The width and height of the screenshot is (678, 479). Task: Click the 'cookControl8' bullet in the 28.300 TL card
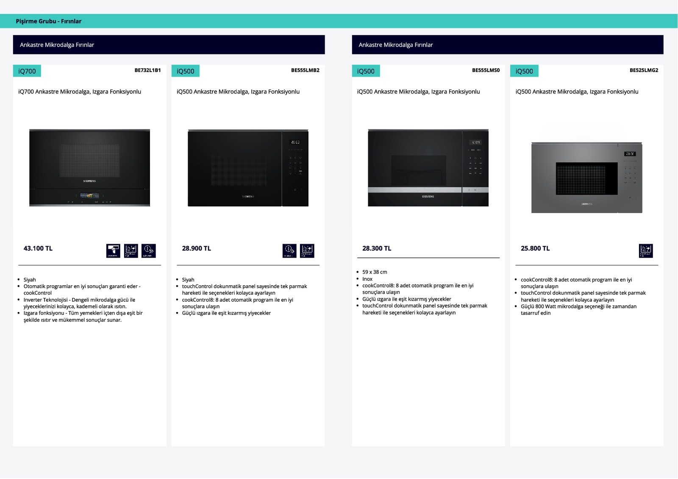[x=418, y=289]
